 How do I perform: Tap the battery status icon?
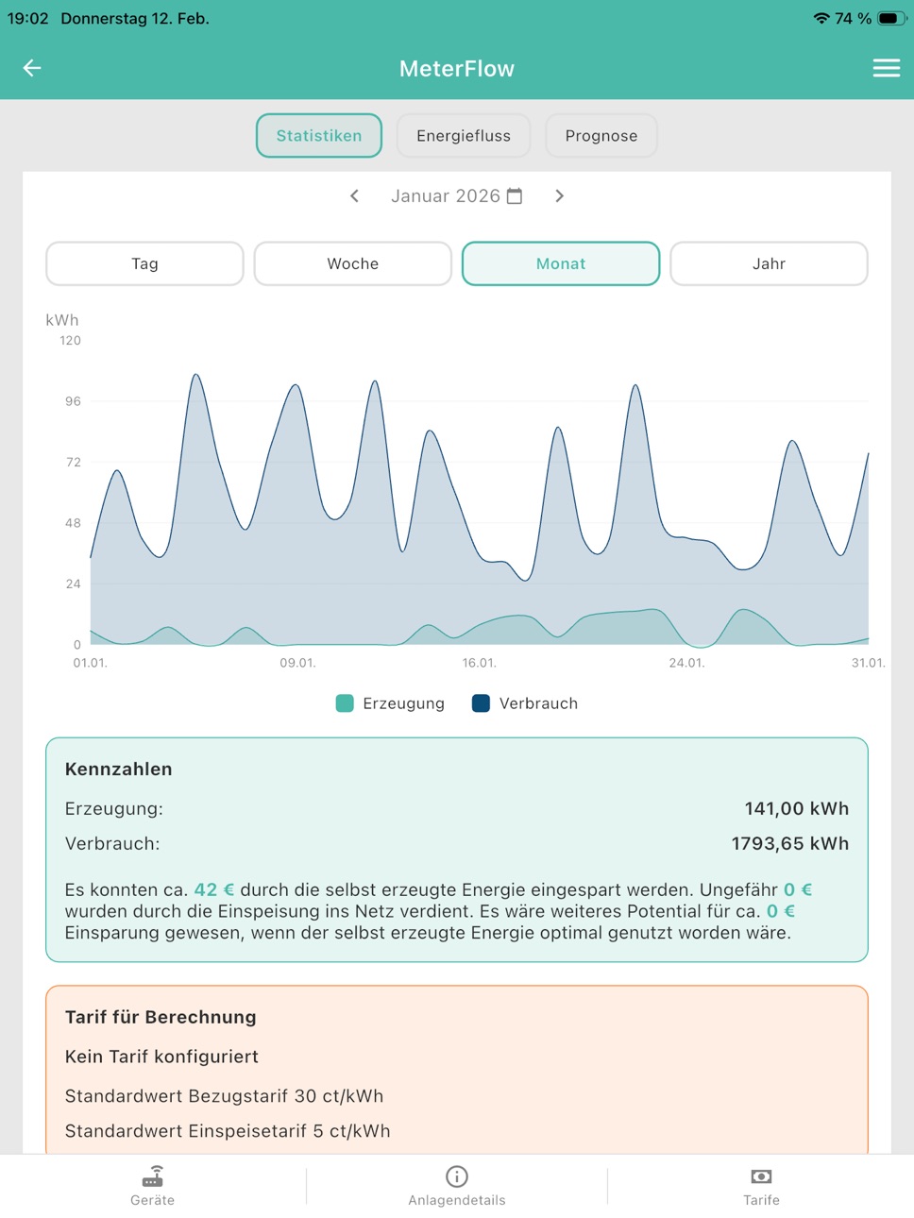[891, 18]
